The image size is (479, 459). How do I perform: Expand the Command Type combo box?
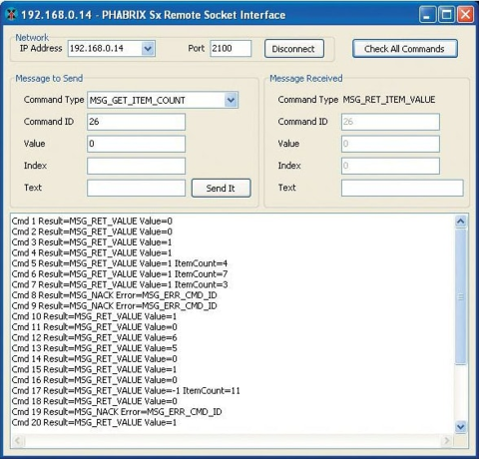click(231, 100)
